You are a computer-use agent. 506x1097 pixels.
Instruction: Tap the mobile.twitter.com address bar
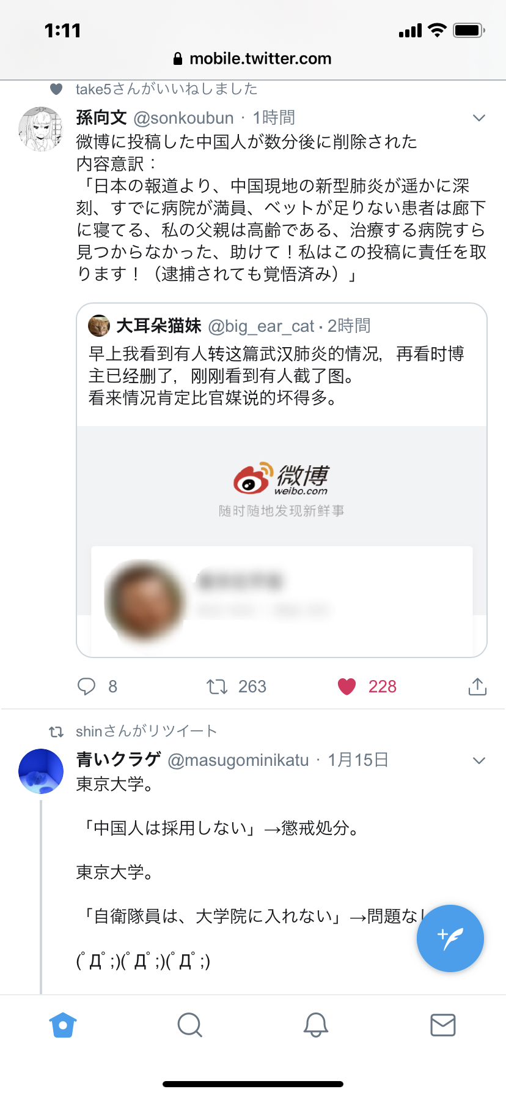[x=253, y=59]
